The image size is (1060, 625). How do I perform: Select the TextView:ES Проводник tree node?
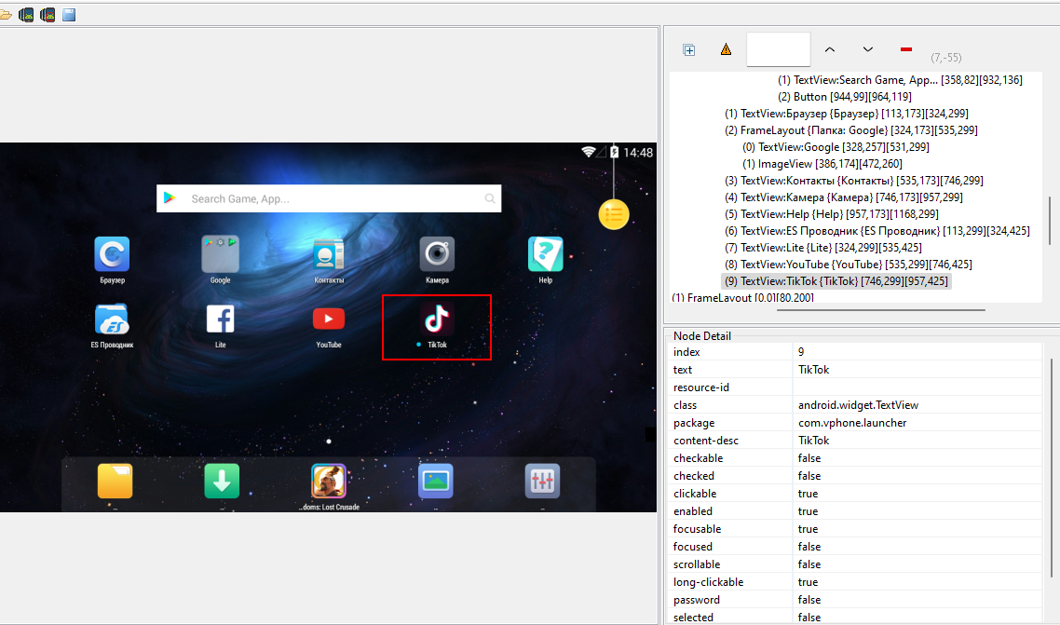[x=877, y=231]
